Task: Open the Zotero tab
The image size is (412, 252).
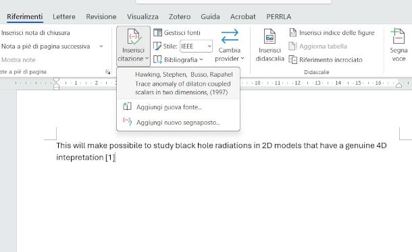Action: pyautogui.click(x=180, y=17)
